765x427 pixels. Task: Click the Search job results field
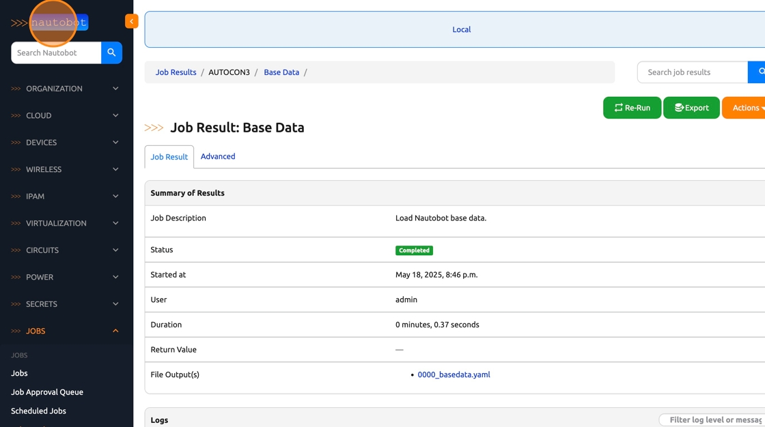coord(692,72)
